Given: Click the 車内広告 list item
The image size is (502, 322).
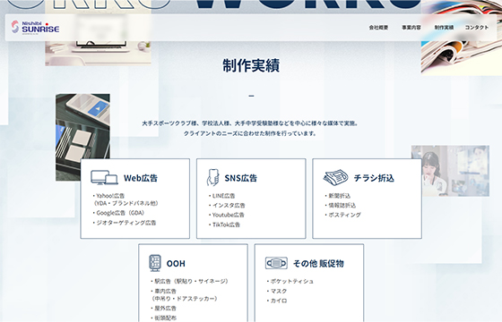Looking at the screenshot, I should 184,295.
